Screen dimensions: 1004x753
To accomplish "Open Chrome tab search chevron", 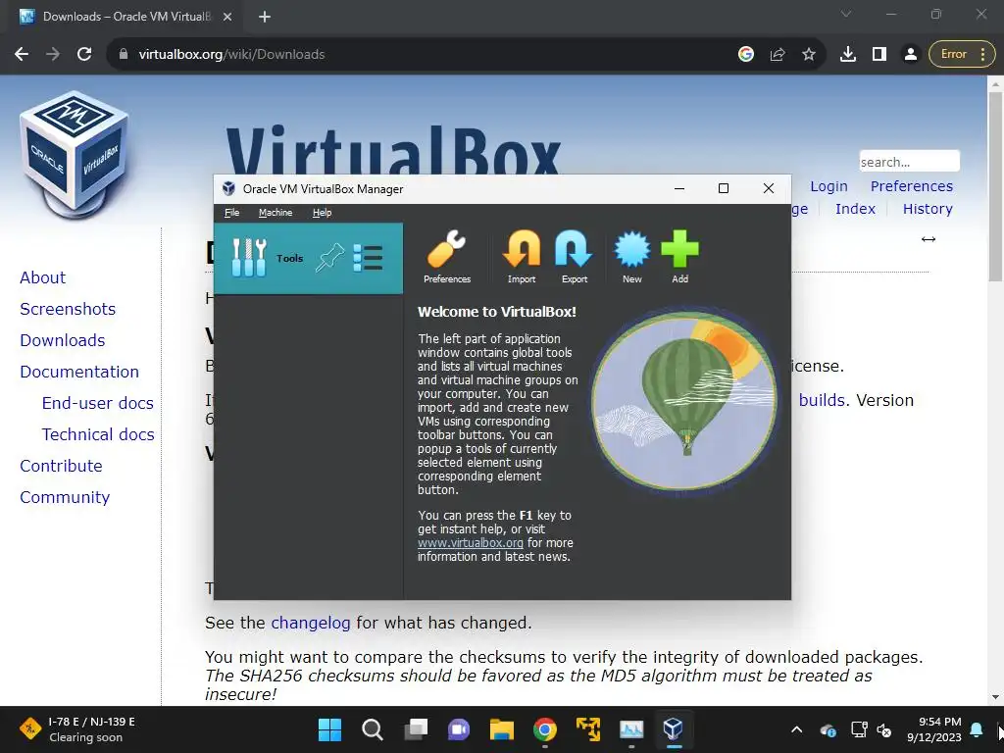I will coord(846,14).
